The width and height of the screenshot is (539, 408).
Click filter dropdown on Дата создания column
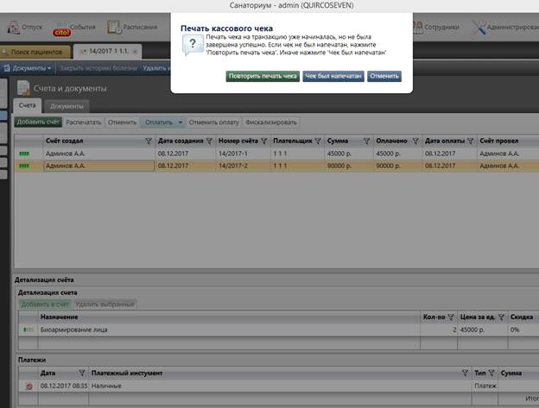(209, 141)
